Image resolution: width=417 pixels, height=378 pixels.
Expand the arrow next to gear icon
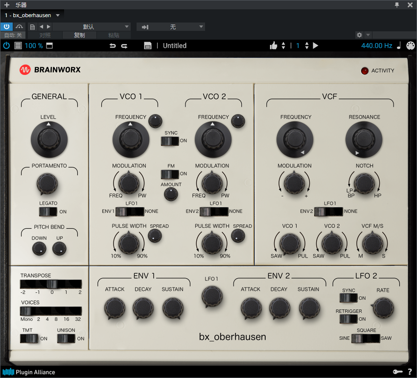click(368, 35)
